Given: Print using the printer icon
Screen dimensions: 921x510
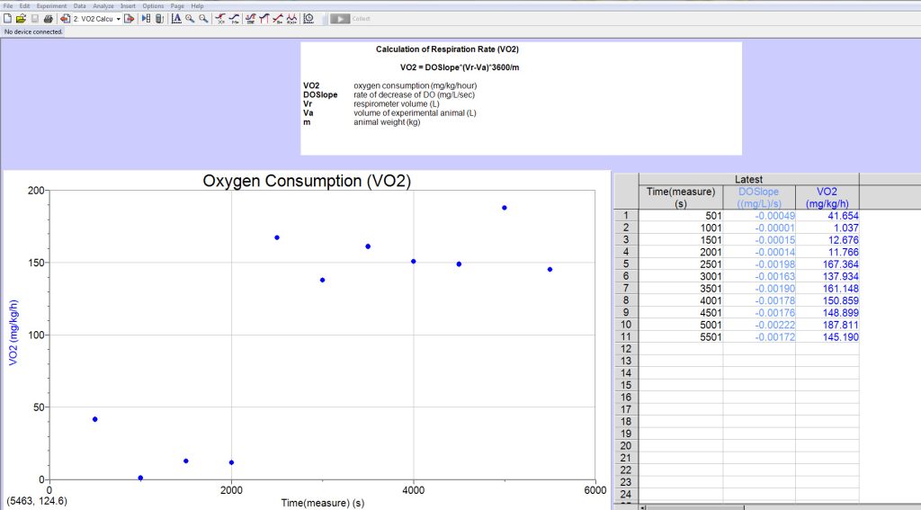Looking at the screenshot, I should [48, 18].
